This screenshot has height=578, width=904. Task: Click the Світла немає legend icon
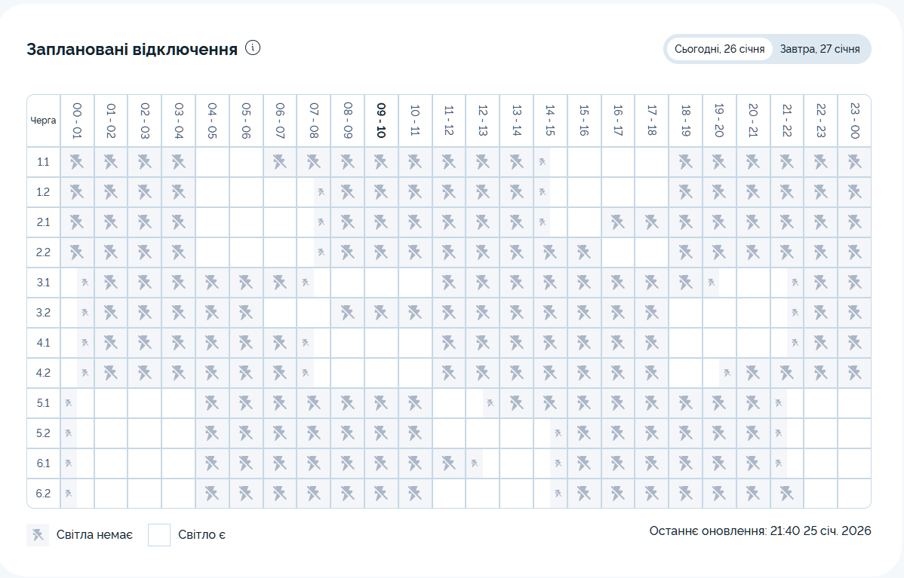point(38,535)
